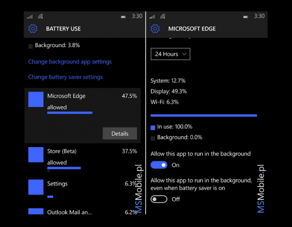
Task: Click Microsoft Edge battery usage bar
Action: click(x=70, y=113)
